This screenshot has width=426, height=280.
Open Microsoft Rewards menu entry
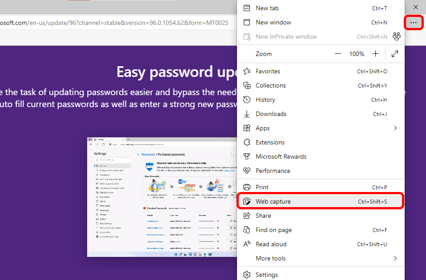[321, 157]
